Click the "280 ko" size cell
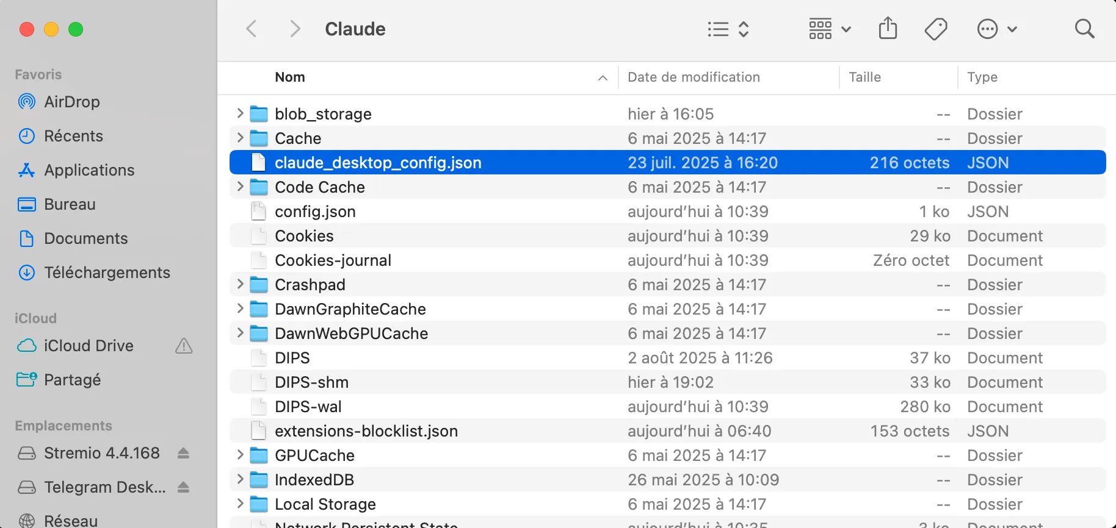The width and height of the screenshot is (1116, 528). pyautogui.click(x=925, y=407)
